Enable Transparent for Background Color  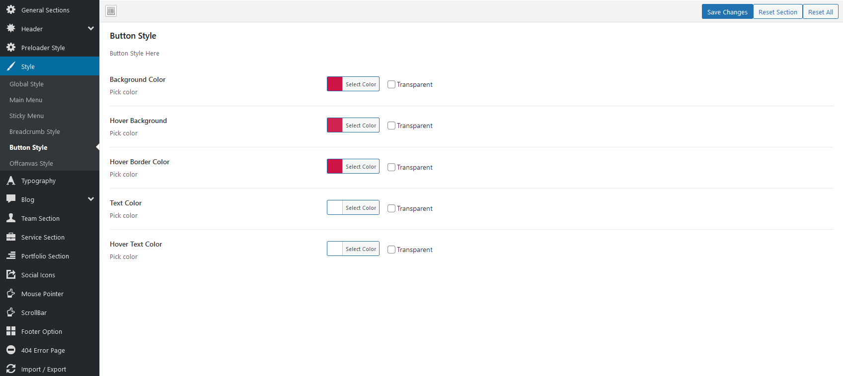click(x=391, y=84)
